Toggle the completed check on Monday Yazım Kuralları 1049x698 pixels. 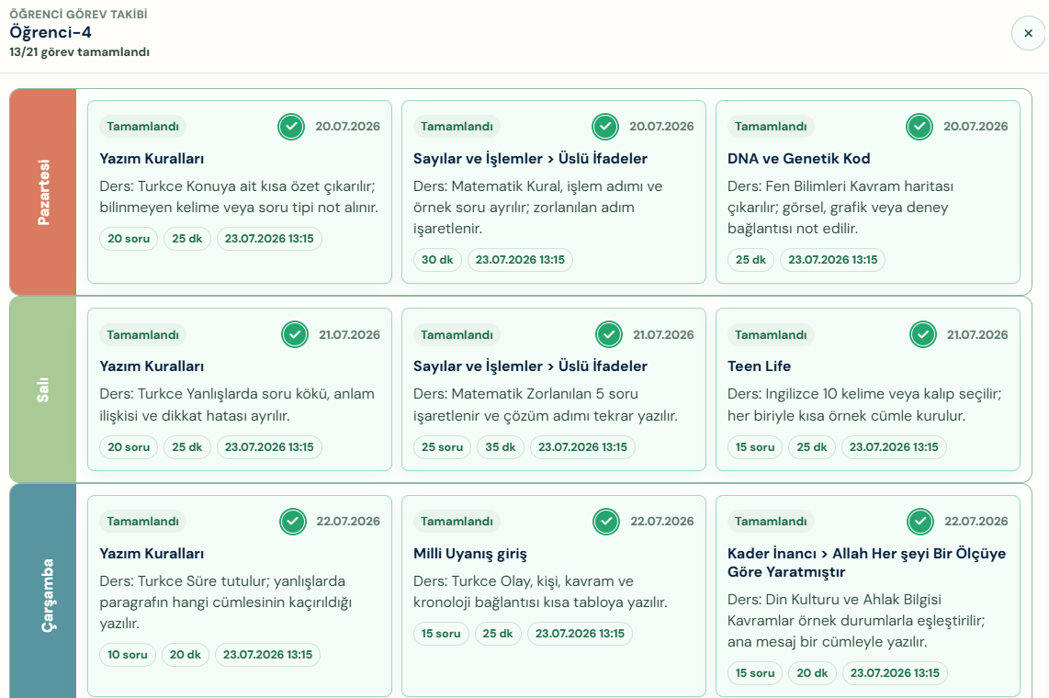click(x=291, y=127)
